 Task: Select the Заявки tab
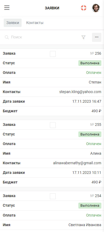coord(13,23)
